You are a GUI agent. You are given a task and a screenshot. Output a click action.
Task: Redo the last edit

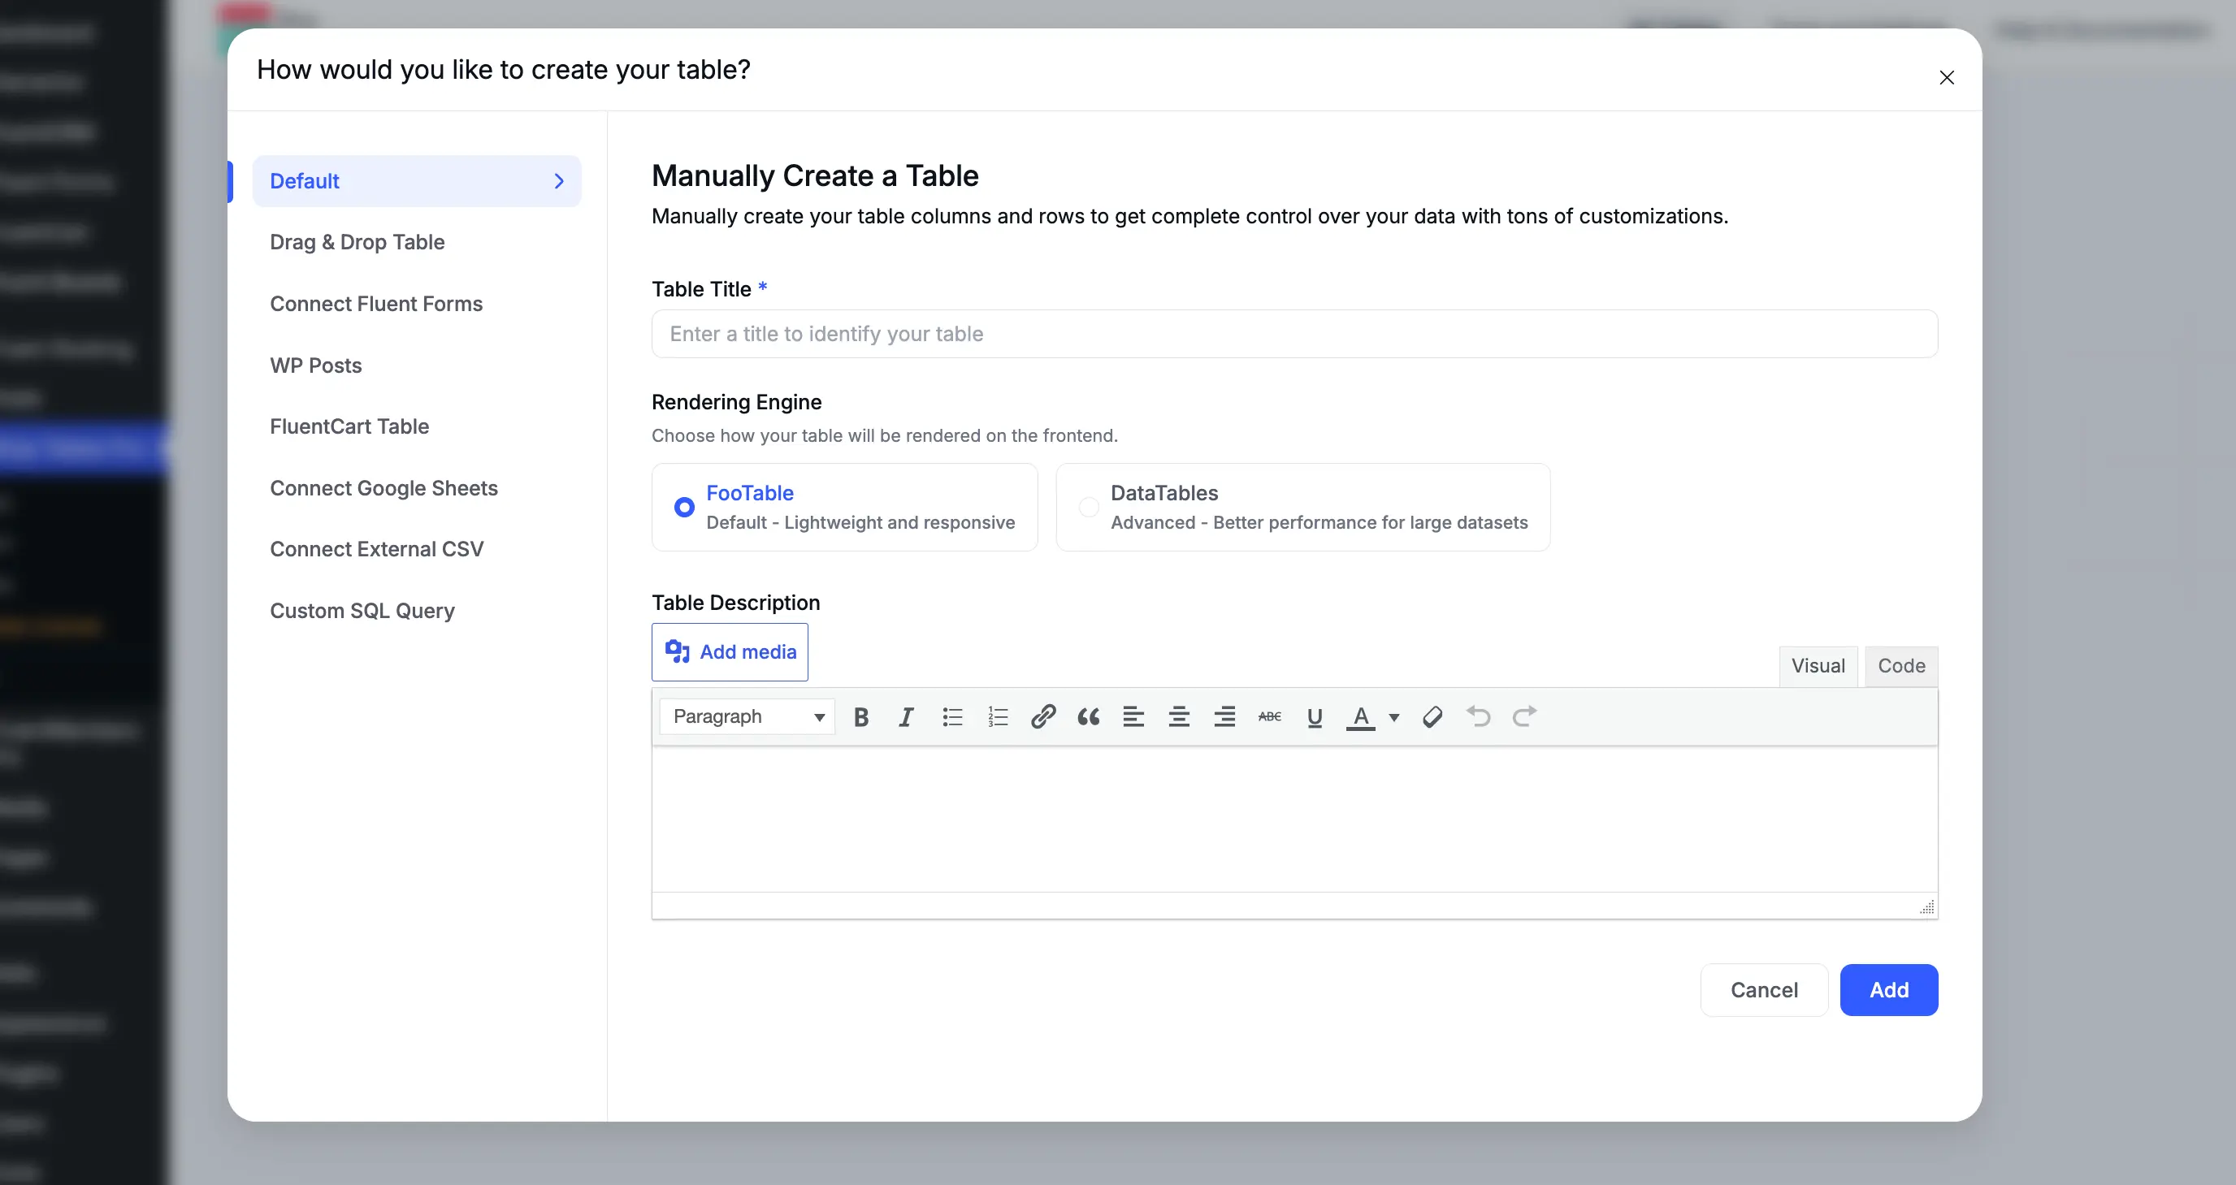pyautogui.click(x=1524, y=716)
